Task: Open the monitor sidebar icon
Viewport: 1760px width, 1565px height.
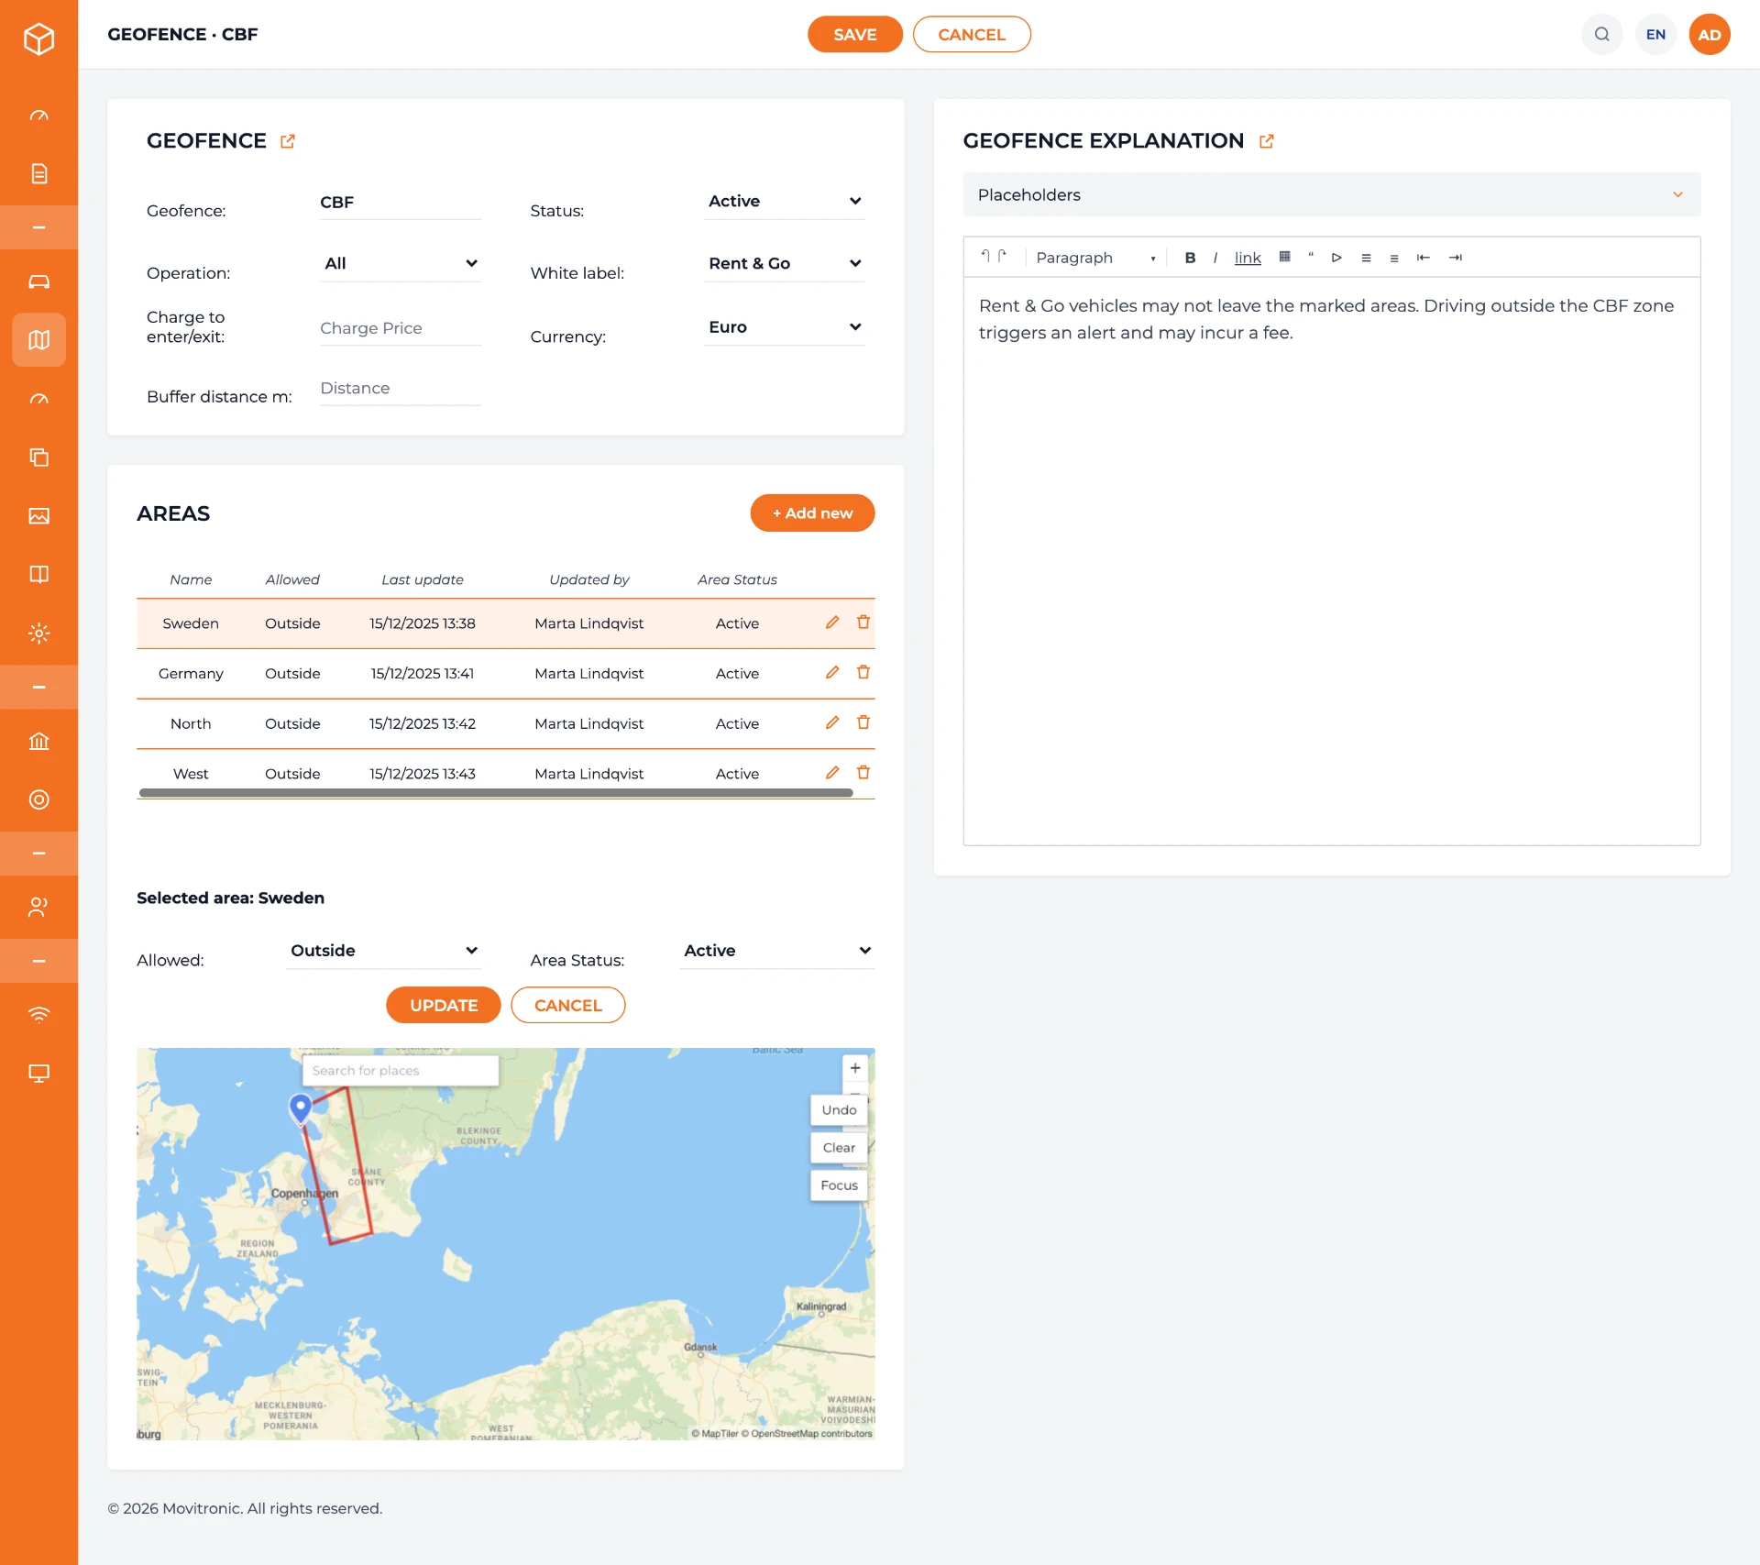Action: [38, 1073]
